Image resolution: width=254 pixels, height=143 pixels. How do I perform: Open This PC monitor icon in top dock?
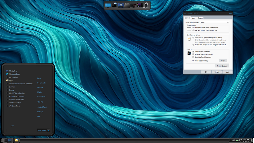(x=108, y=5)
